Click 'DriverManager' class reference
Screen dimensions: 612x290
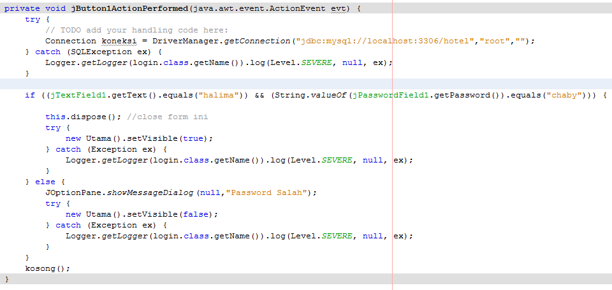[186, 41]
